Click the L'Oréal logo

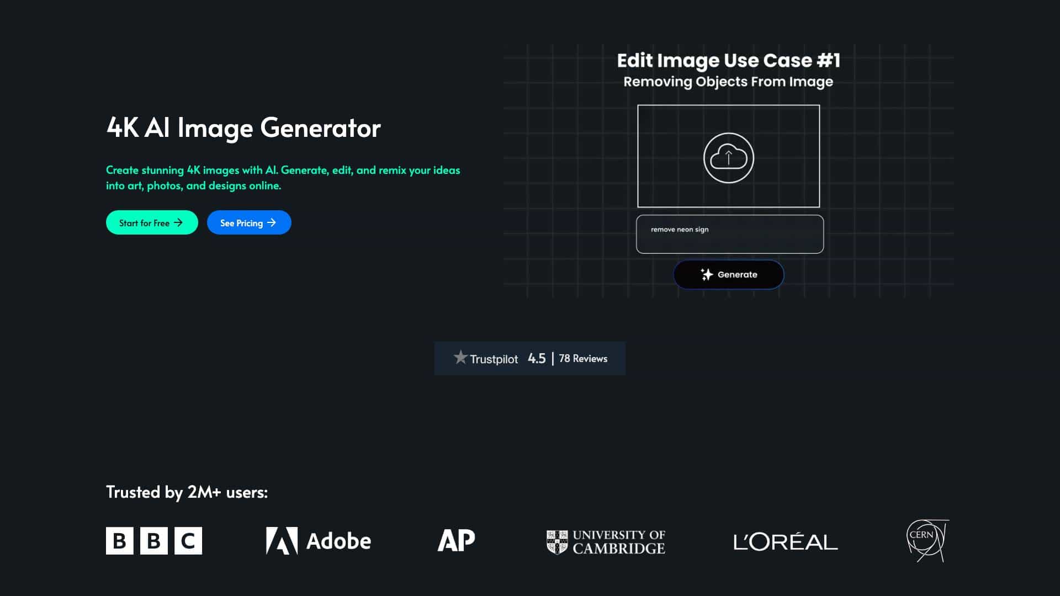click(x=785, y=542)
